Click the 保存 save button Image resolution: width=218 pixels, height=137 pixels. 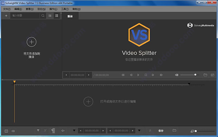161,131
